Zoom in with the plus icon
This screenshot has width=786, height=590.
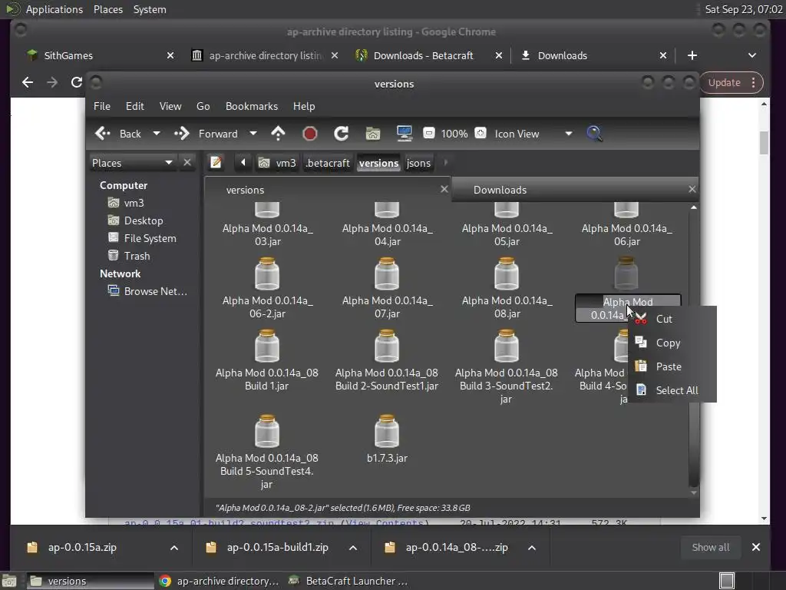tap(481, 133)
